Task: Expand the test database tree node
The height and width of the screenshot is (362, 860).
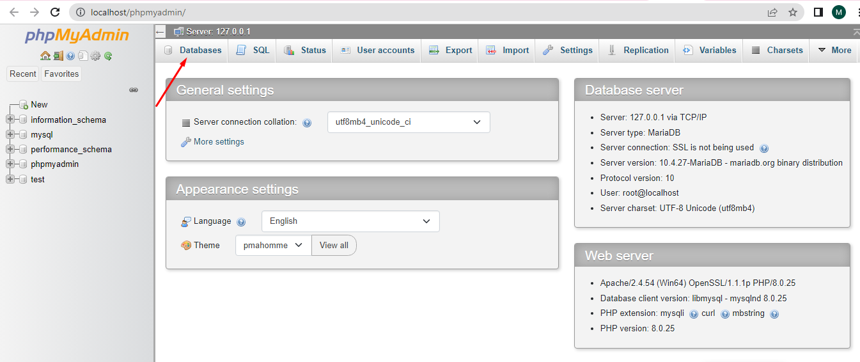Action: (10, 179)
